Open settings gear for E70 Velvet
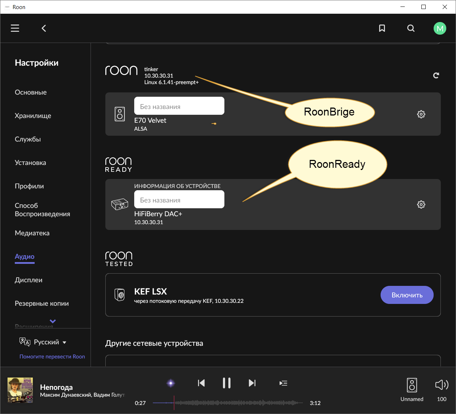Image resolution: width=456 pixels, height=414 pixels. coord(421,114)
